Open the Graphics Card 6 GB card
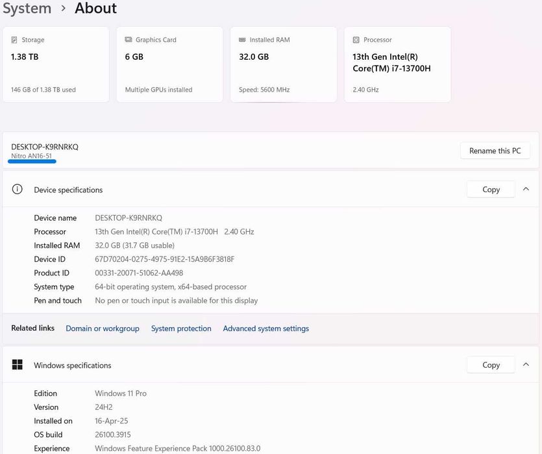 [x=169, y=64]
